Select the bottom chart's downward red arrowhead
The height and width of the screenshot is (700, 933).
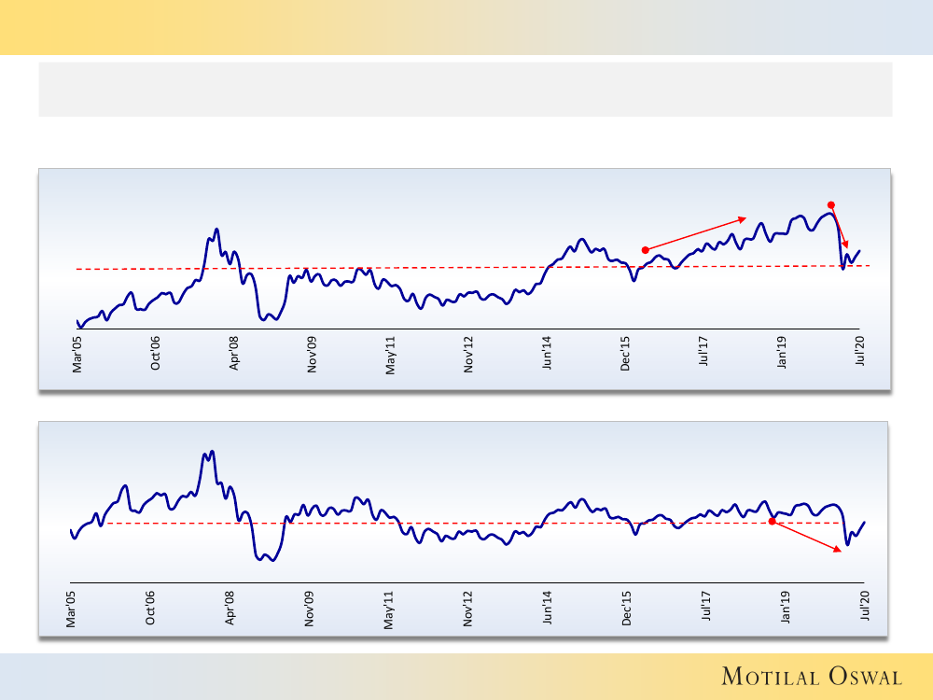pos(838,550)
